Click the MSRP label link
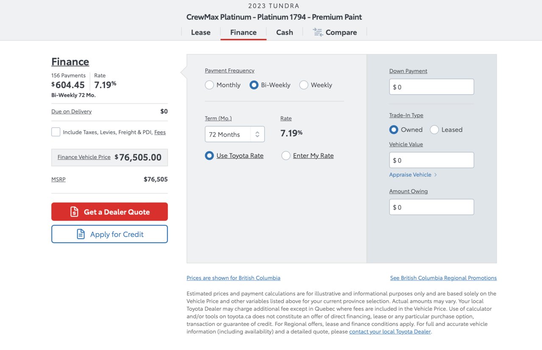Screen dimensions: 542x350 click(x=58, y=179)
